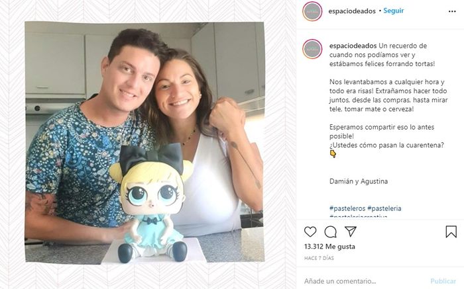
Task: Click the doll cake in the photo
Action: (x=151, y=204)
